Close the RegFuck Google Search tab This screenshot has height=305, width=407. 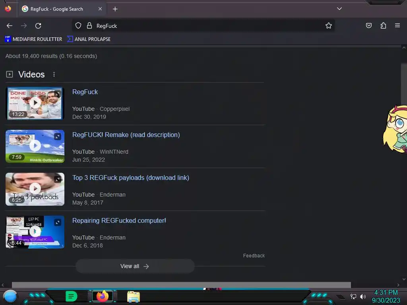(x=100, y=9)
